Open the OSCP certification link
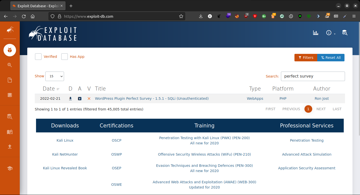This screenshot has width=360, height=195. coord(117,140)
